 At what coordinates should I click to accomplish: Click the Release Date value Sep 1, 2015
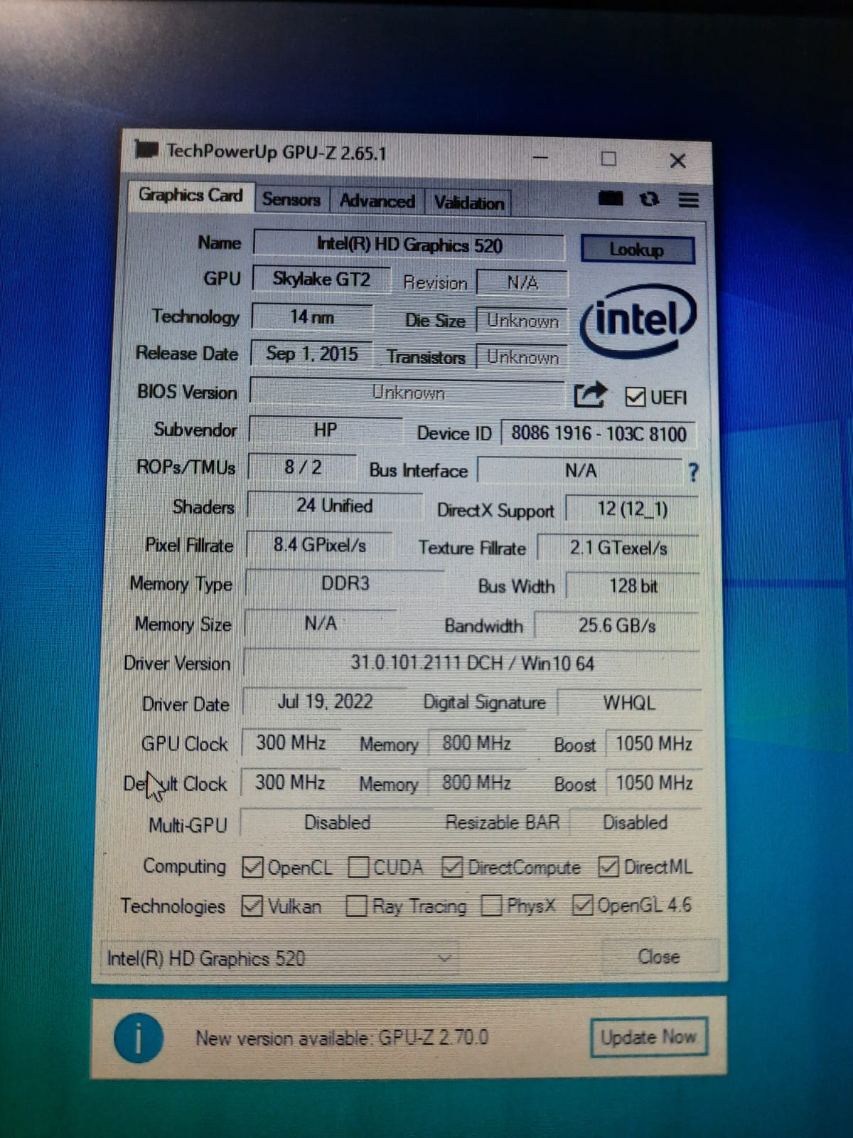[312, 353]
